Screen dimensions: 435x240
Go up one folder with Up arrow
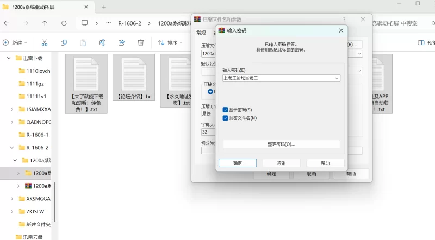45,23
